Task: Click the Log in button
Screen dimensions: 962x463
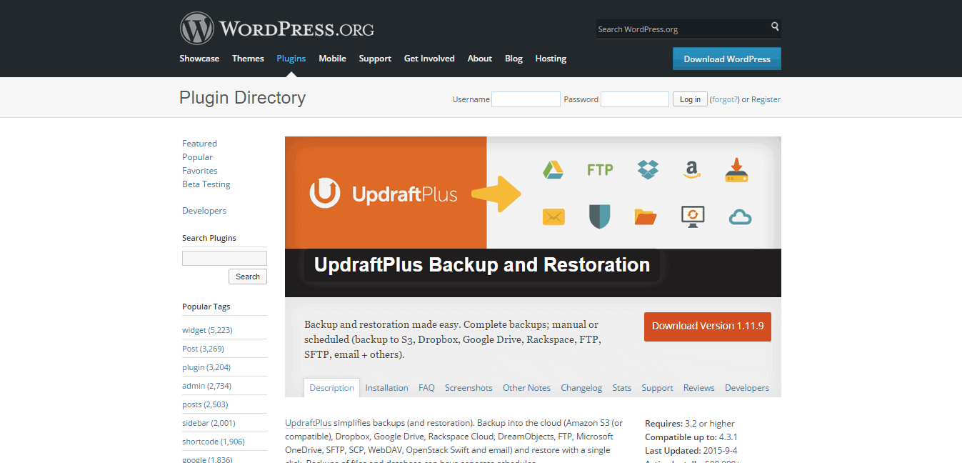Action: point(689,99)
